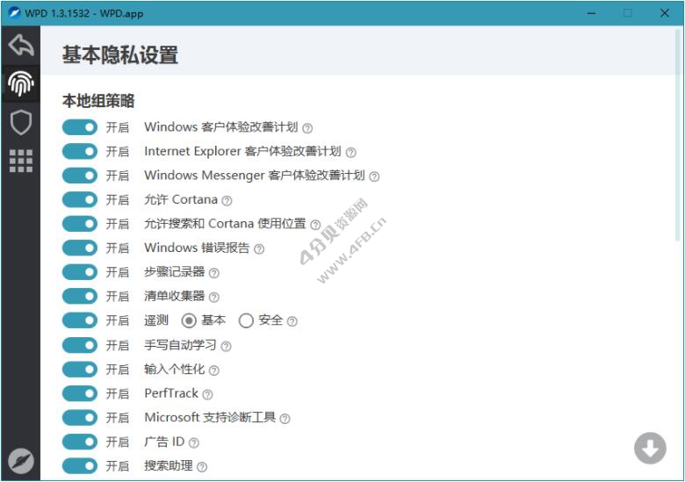The width and height of the screenshot is (685, 482).
Task: Click help icon next to Windows 错误报告
Action: pos(259,249)
